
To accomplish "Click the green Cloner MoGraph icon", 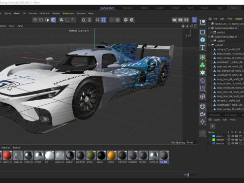I will [x=202, y=65].
